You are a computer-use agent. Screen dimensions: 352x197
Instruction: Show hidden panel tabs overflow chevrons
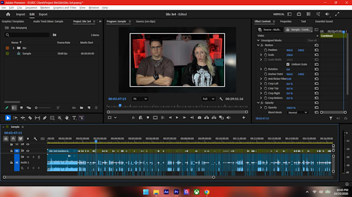pyautogui.click(x=100, y=22)
